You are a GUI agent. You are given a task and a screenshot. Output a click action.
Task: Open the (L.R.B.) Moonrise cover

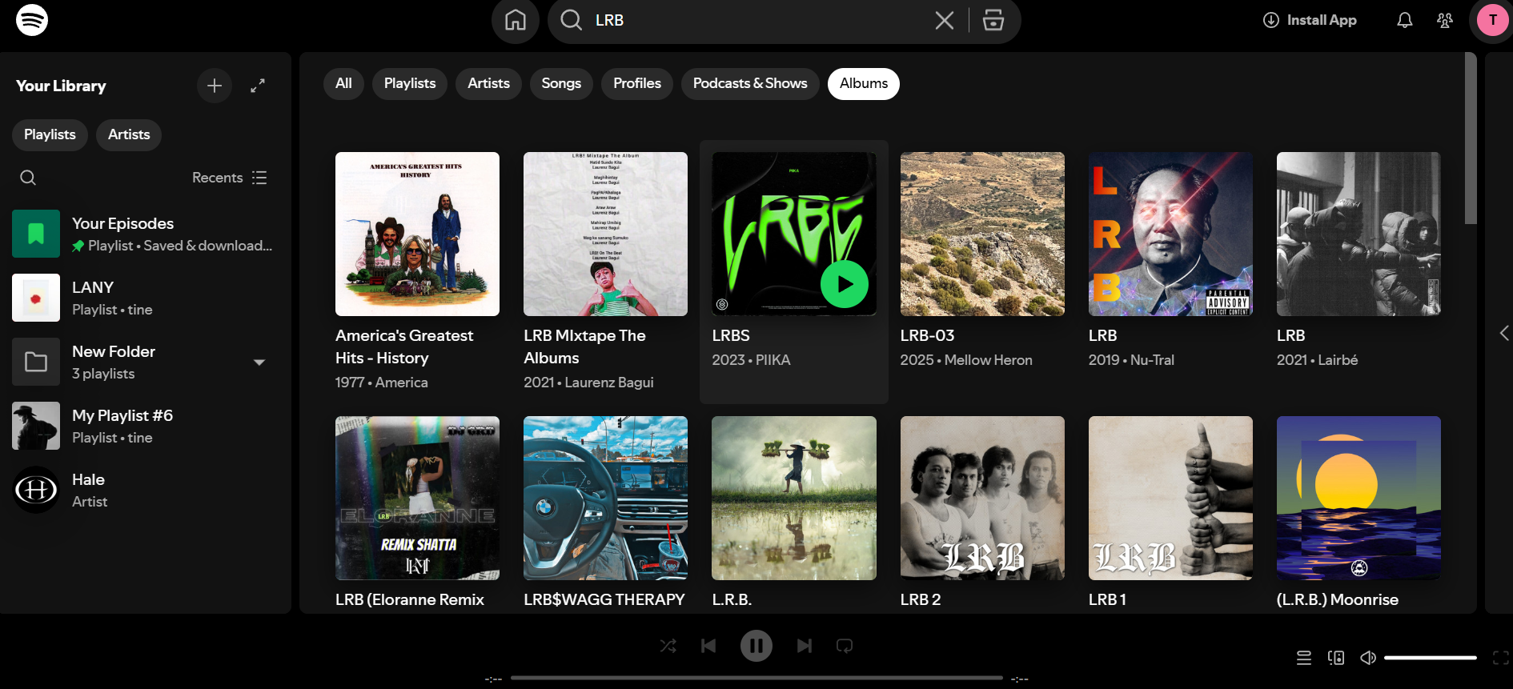point(1358,498)
